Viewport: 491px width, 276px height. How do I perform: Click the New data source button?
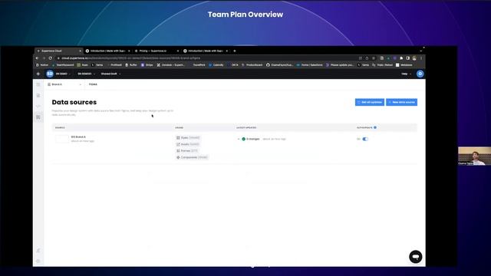401,102
